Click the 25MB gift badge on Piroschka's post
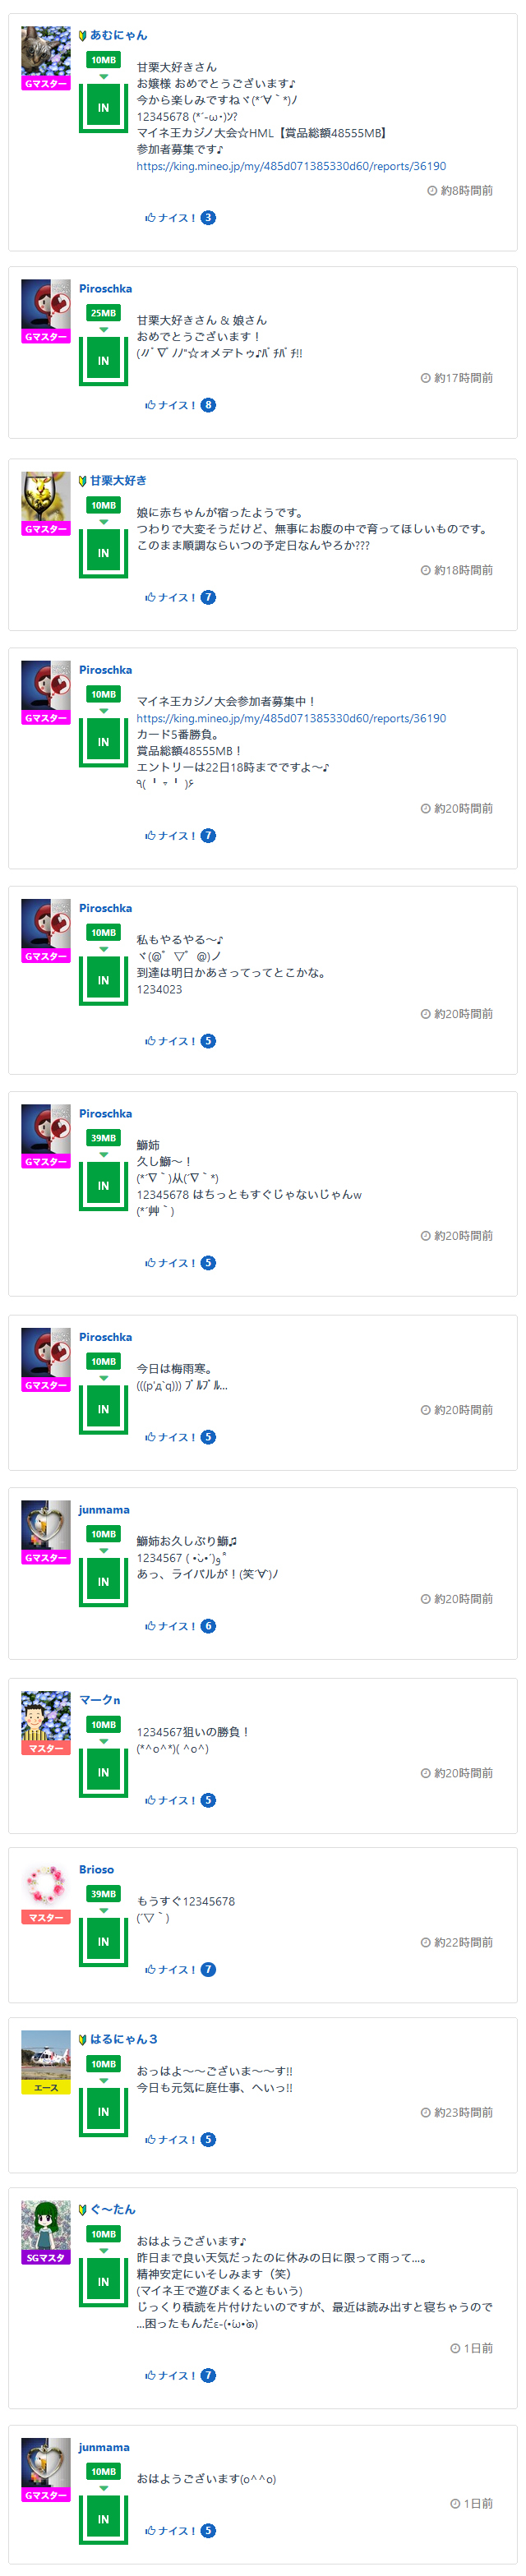526x2576 pixels. point(103,313)
